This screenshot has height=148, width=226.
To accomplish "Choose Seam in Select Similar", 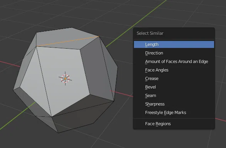I will [x=174, y=95].
